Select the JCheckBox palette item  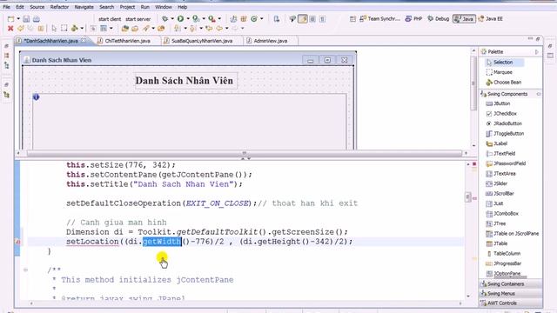[x=501, y=114]
